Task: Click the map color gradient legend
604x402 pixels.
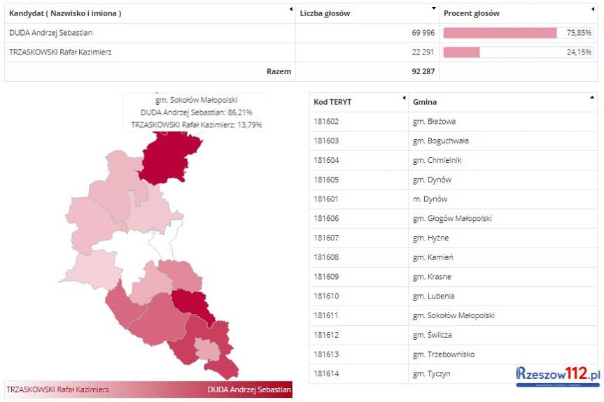Action: pos(148,389)
